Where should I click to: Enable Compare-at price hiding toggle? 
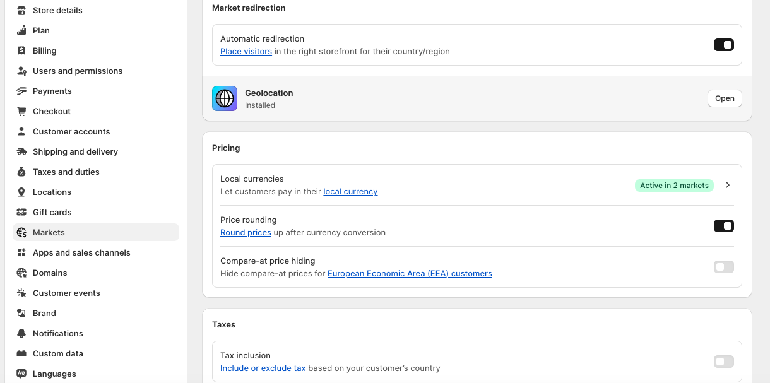tap(723, 267)
